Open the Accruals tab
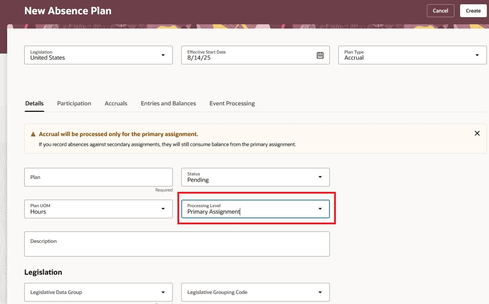489x304 pixels. tap(116, 103)
